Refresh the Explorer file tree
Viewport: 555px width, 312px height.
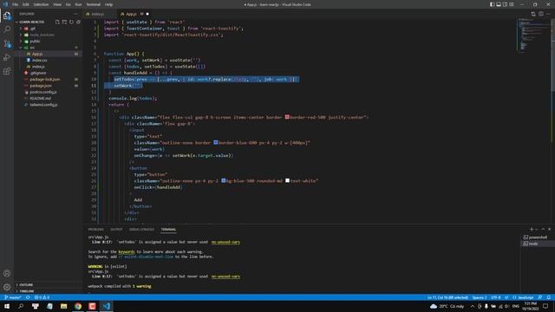(71, 22)
